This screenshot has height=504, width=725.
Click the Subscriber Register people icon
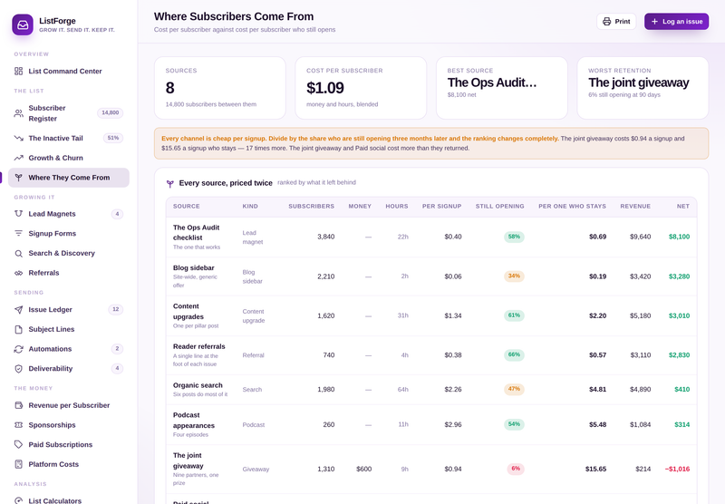(x=18, y=113)
